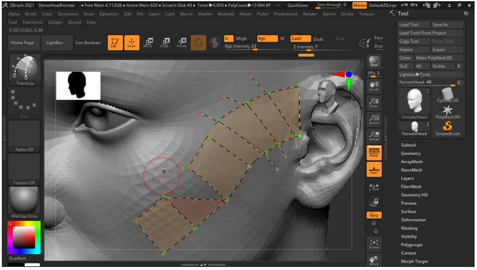Open the MatCap Gray material picker
This screenshot has height=270, width=477.
[x=25, y=202]
